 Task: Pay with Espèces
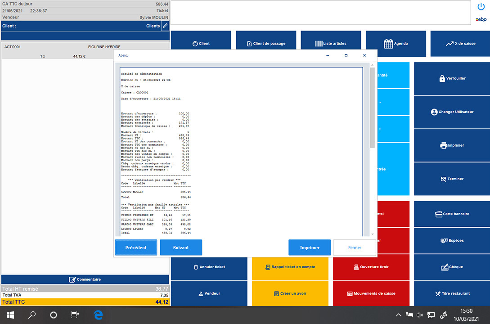pyautogui.click(x=452, y=240)
